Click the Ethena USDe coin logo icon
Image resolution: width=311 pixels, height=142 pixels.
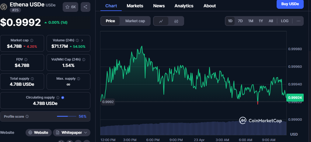pyautogui.click(x=4, y=7)
